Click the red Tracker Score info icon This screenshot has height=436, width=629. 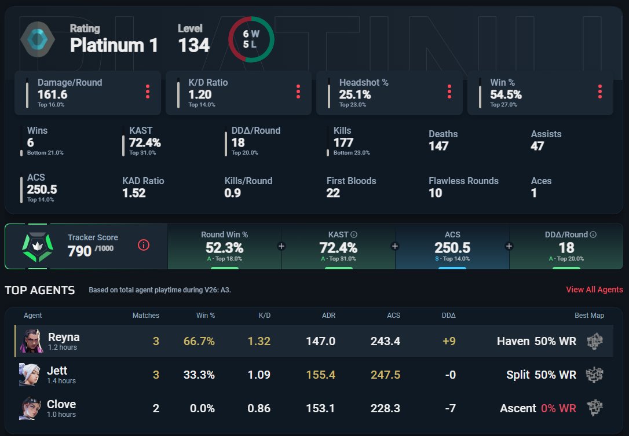[144, 245]
